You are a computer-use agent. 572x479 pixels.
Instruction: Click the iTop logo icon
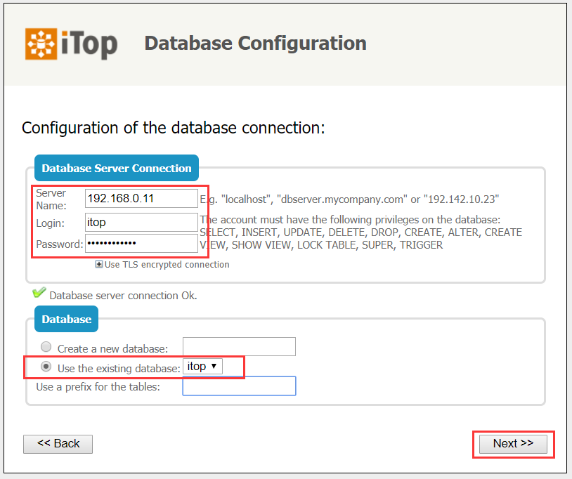point(41,44)
